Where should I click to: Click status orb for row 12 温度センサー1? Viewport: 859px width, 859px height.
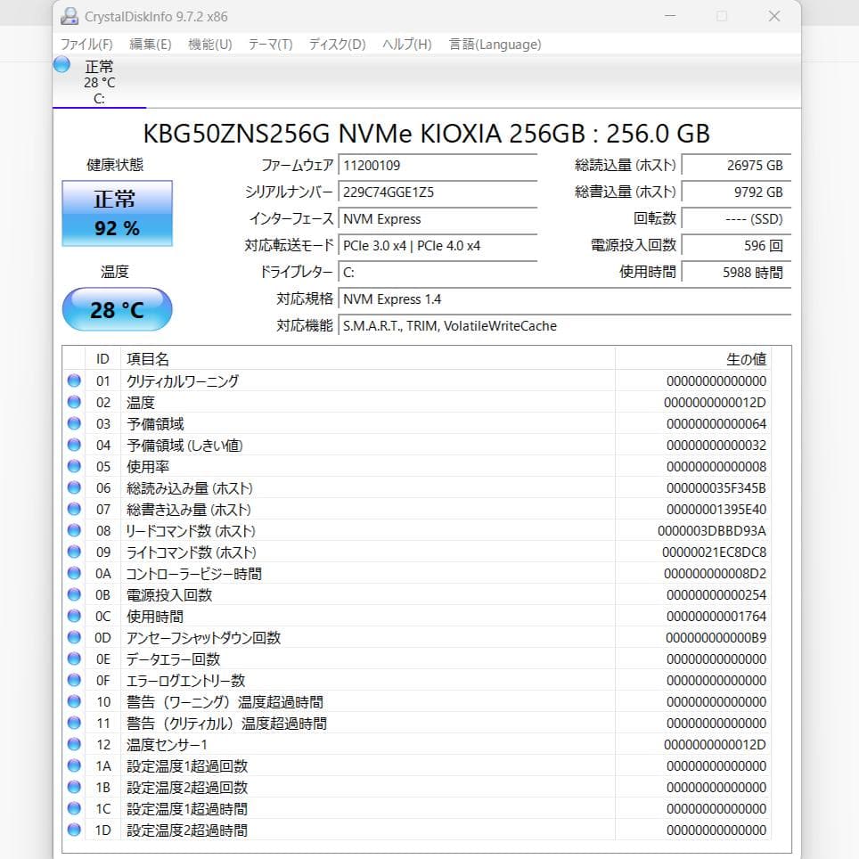click(x=74, y=744)
